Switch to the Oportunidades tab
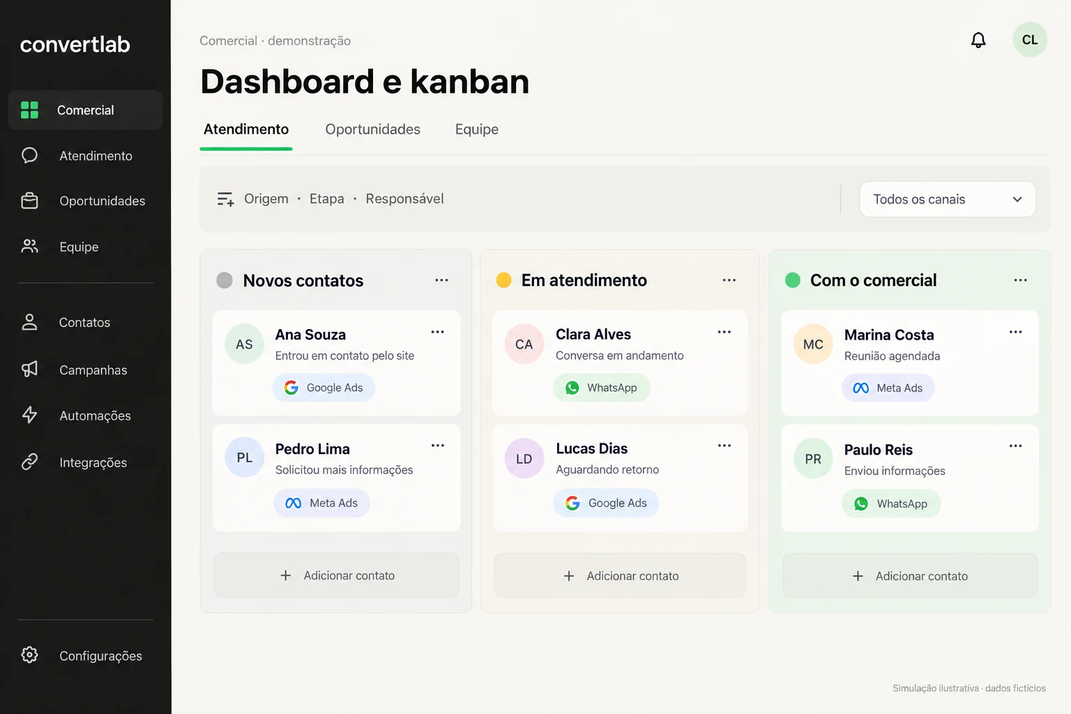 373,130
